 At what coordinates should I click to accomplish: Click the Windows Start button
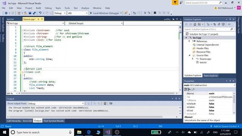point(5,132)
